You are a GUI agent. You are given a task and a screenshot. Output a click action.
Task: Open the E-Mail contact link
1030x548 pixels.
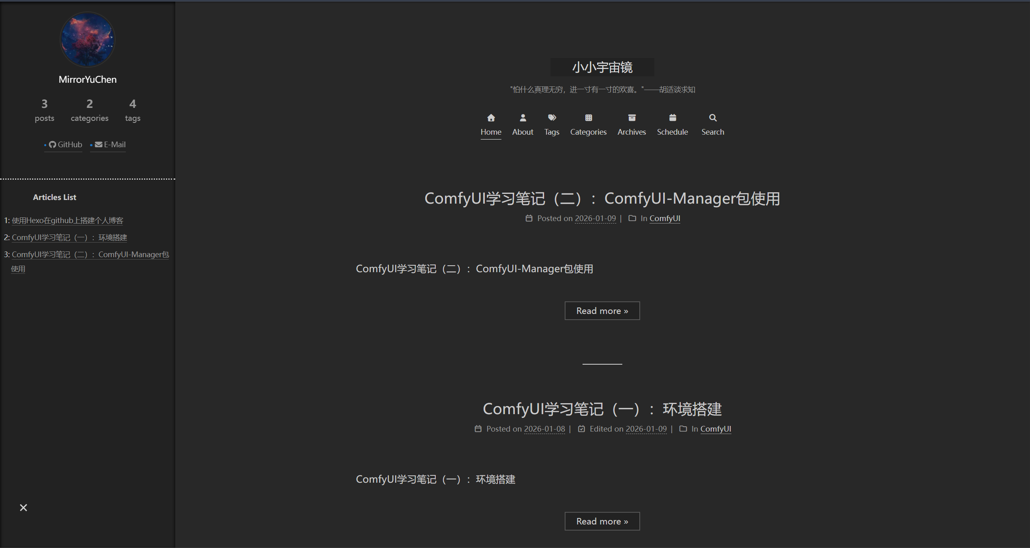(110, 145)
